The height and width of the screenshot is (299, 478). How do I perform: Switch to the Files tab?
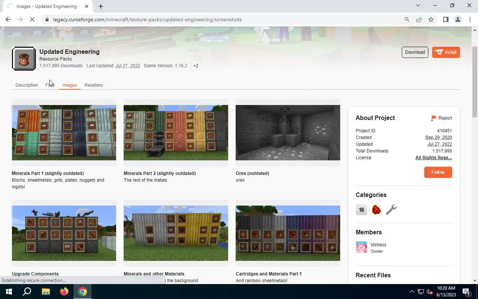(x=50, y=85)
